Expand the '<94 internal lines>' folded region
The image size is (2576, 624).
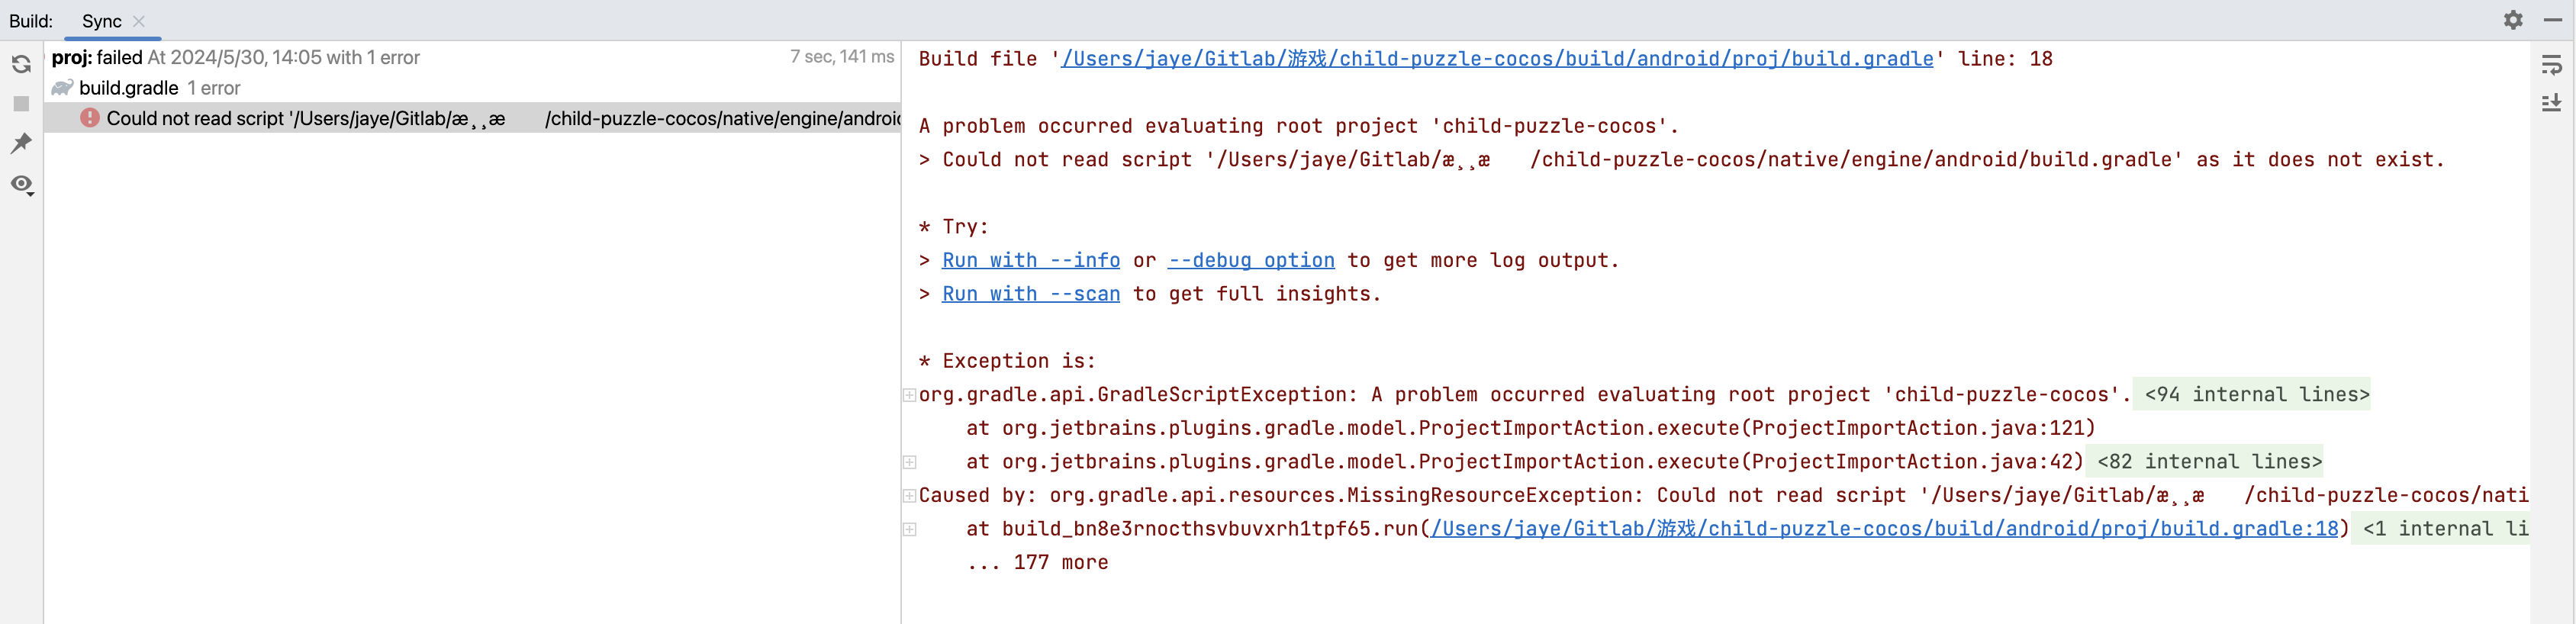pos(2255,395)
